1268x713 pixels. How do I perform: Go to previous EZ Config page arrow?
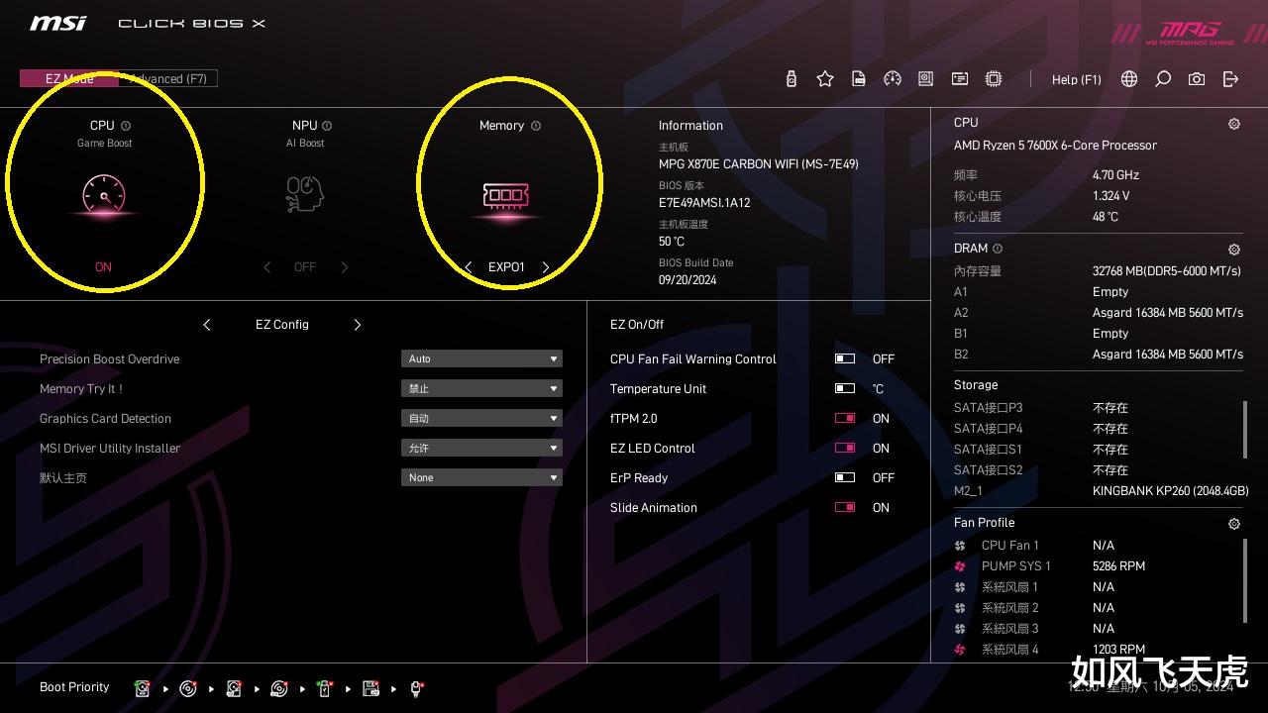207,325
